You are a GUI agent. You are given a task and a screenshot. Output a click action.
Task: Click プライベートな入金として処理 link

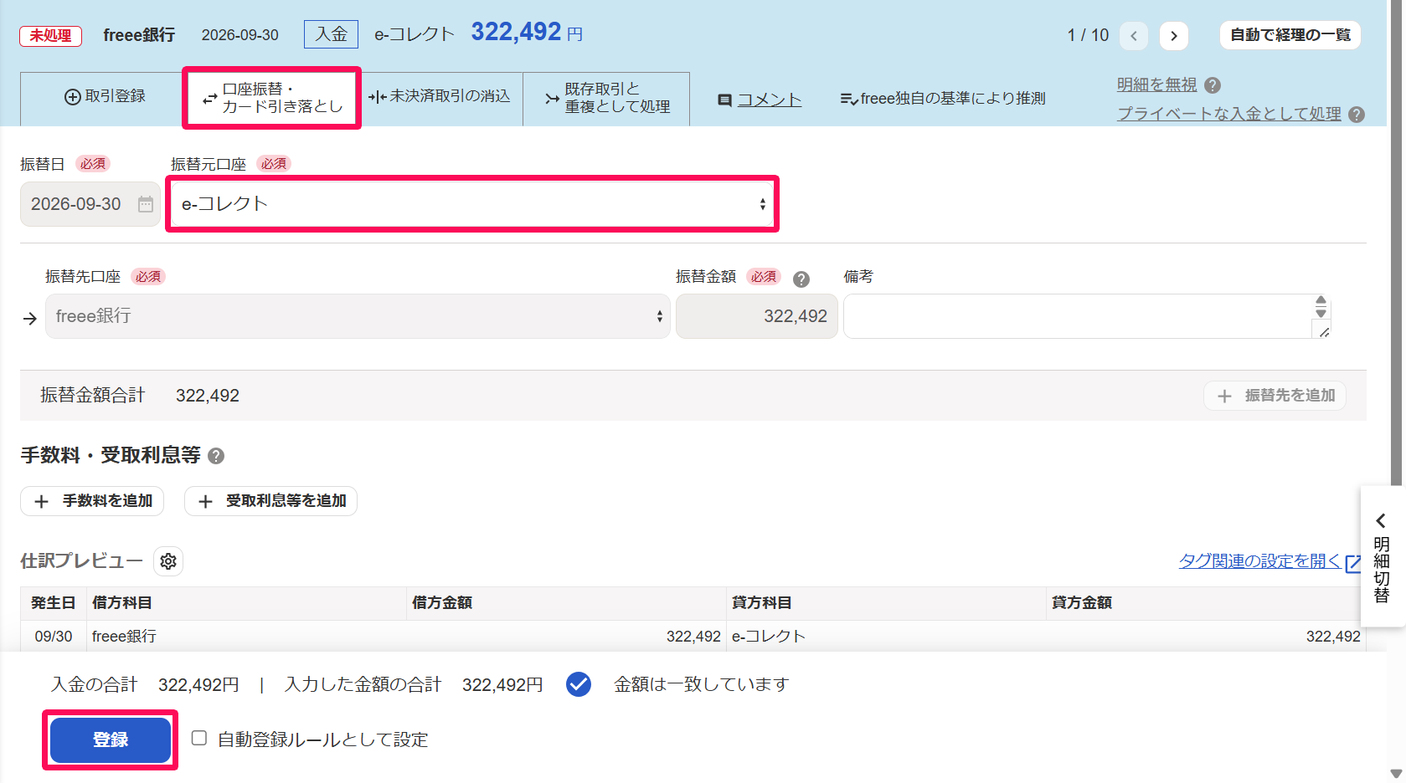1228,114
